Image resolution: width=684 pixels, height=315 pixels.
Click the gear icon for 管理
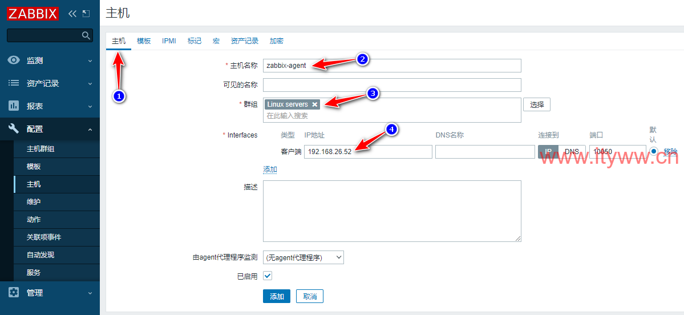[14, 292]
